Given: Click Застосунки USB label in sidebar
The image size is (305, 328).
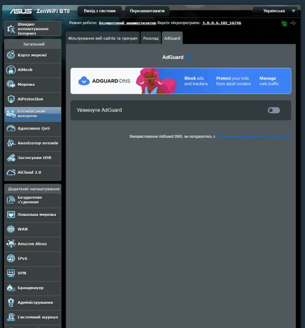Looking at the screenshot, I should point(34,158).
